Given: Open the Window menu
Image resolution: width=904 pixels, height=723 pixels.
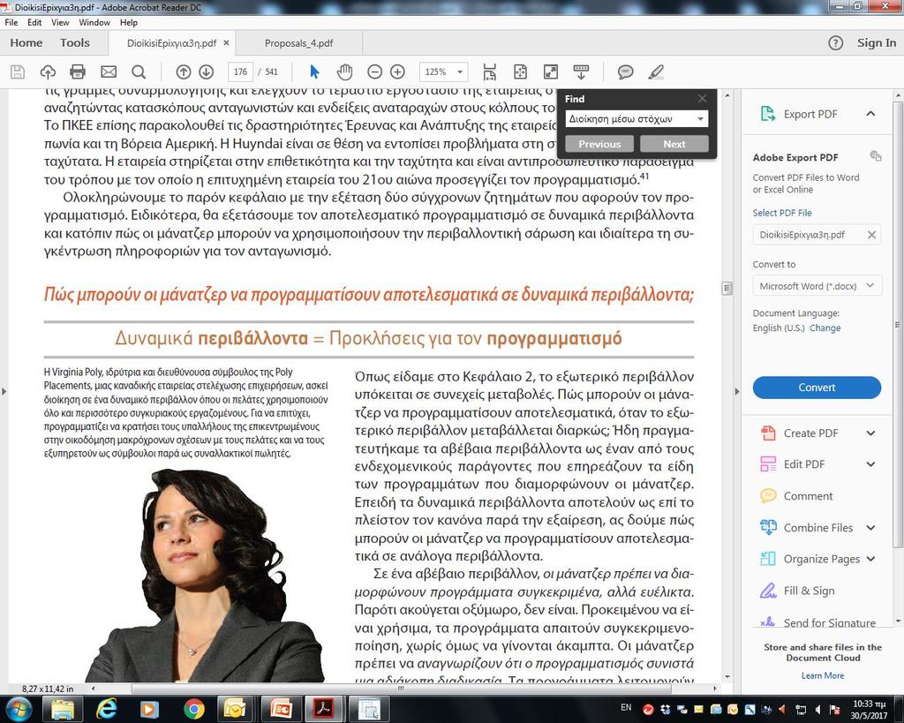Looking at the screenshot, I should tap(94, 22).
